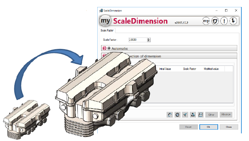The image size is (249, 141).
Task: Select the angular dimension filter icon
Action: pos(193,115)
